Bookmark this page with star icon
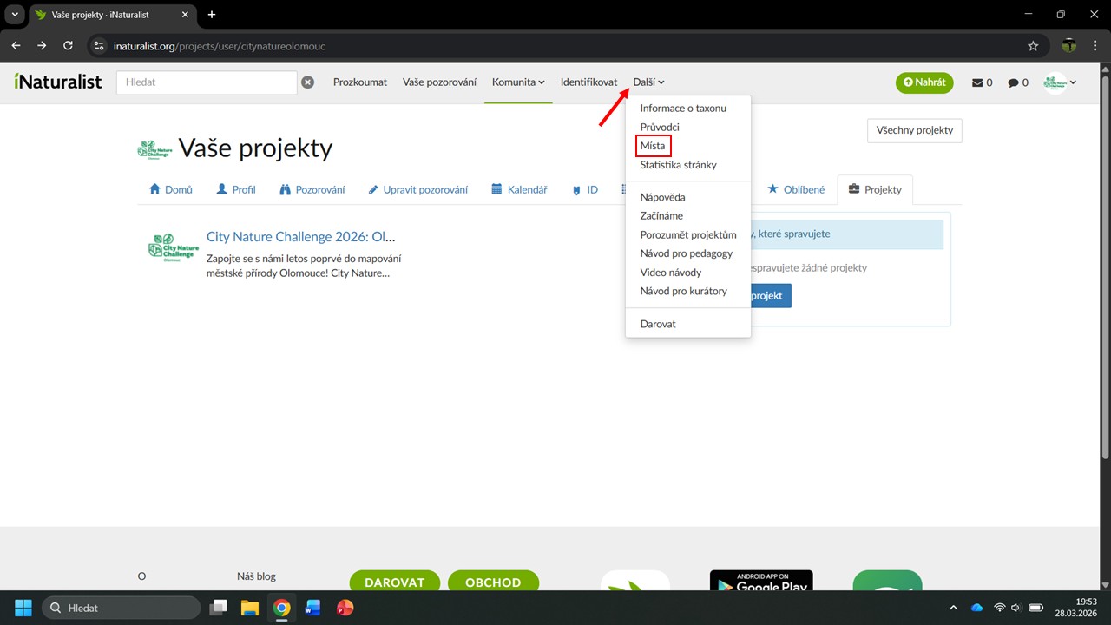Image resolution: width=1111 pixels, height=625 pixels. pyautogui.click(x=1033, y=45)
